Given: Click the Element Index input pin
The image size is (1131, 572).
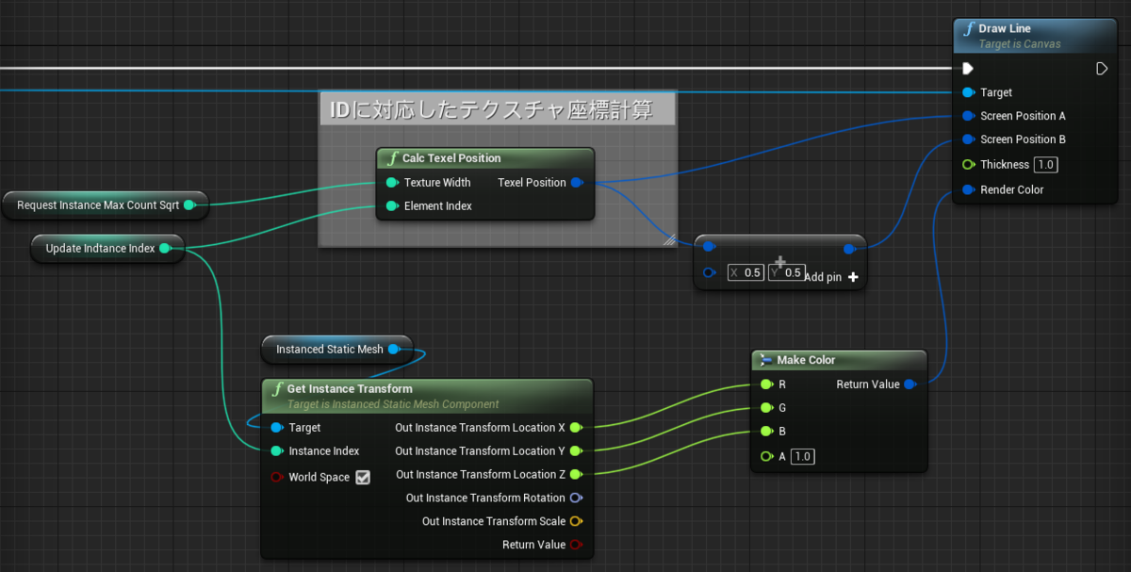Looking at the screenshot, I should click(x=391, y=206).
